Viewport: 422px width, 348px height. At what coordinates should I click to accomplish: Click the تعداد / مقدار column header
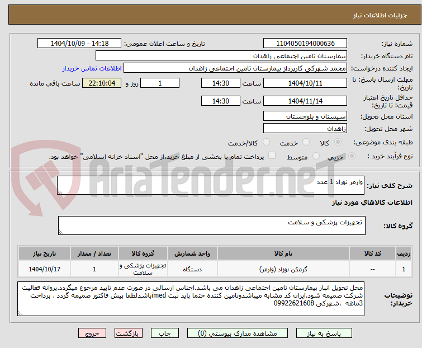tap(94, 253)
